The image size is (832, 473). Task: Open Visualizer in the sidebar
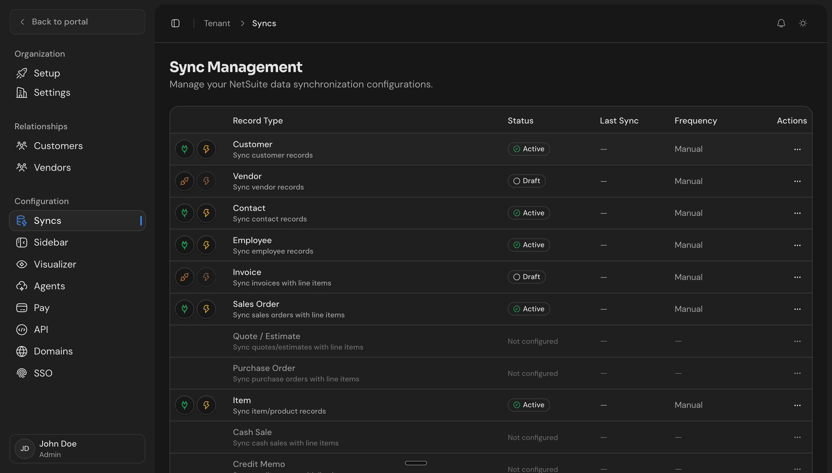[55, 264]
